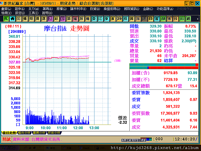Select the 興 toolbar icon
201x151 pixels.
[x=132, y=19]
